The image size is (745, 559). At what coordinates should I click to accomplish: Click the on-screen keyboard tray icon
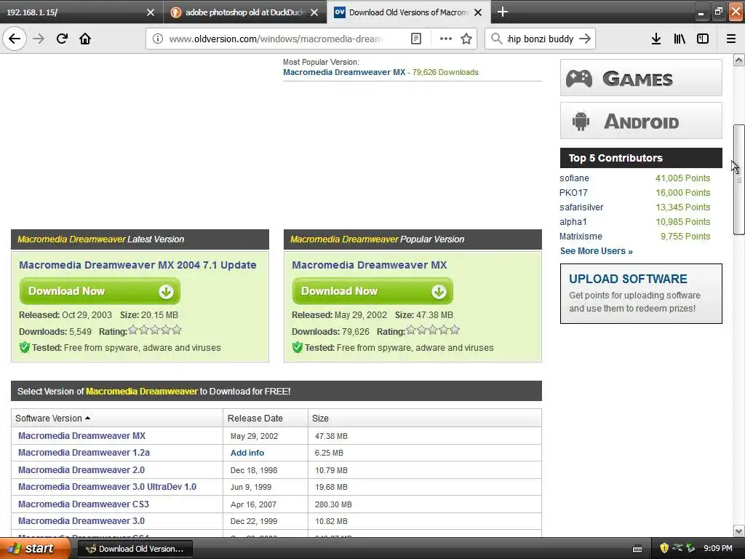pos(637,549)
